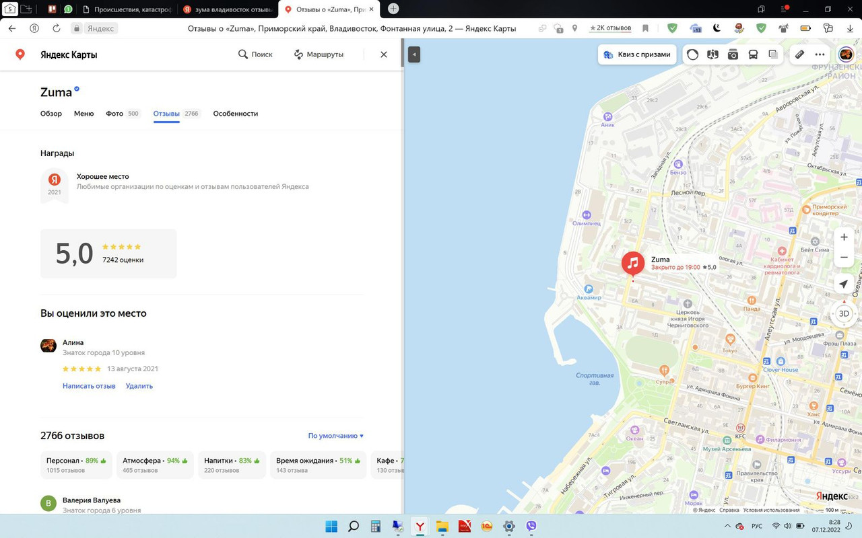This screenshot has width=862, height=538.
Task: Click the 5,0 rating summary card
Action: [108, 254]
